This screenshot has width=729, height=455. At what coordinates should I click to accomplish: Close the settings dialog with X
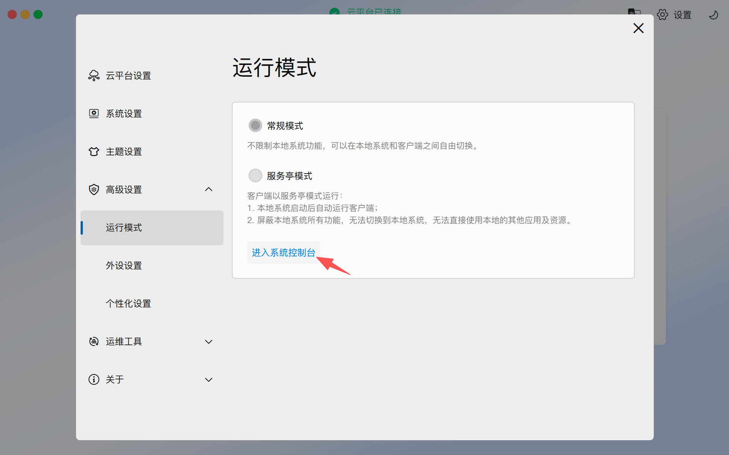638,28
